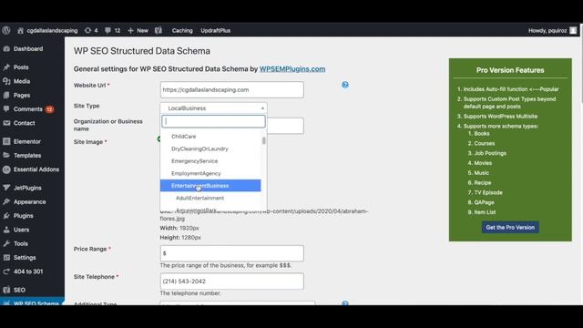Open Plugins in the sidebar
Viewport: 583px width, 328px height.
point(23,216)
